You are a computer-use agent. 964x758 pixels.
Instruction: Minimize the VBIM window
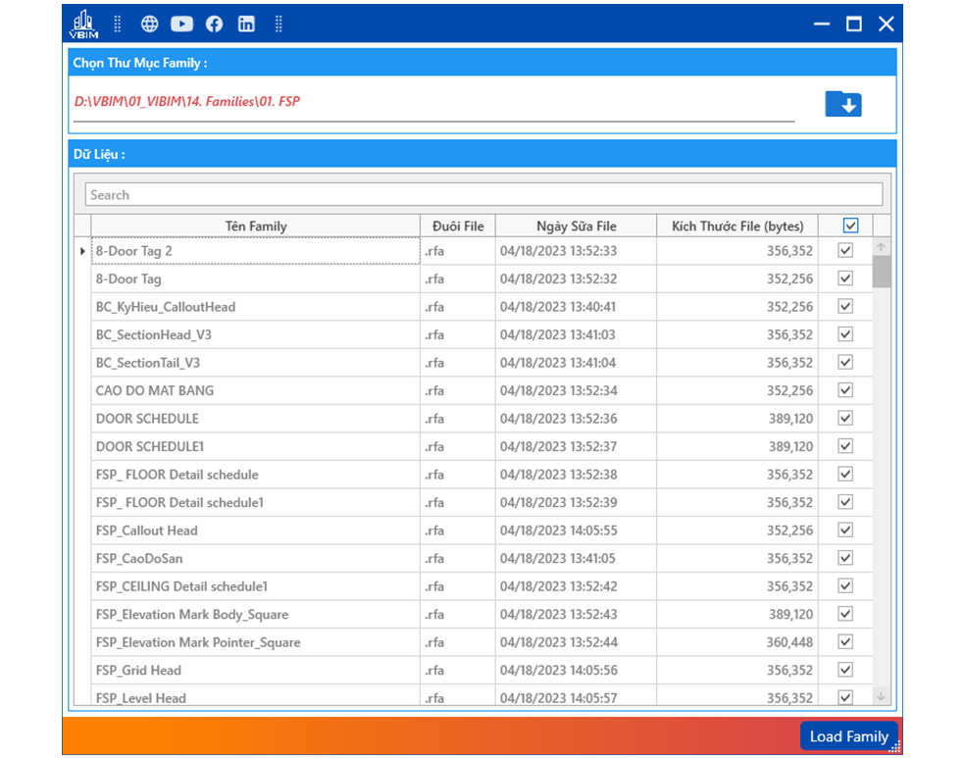click(x=822, y=25)
